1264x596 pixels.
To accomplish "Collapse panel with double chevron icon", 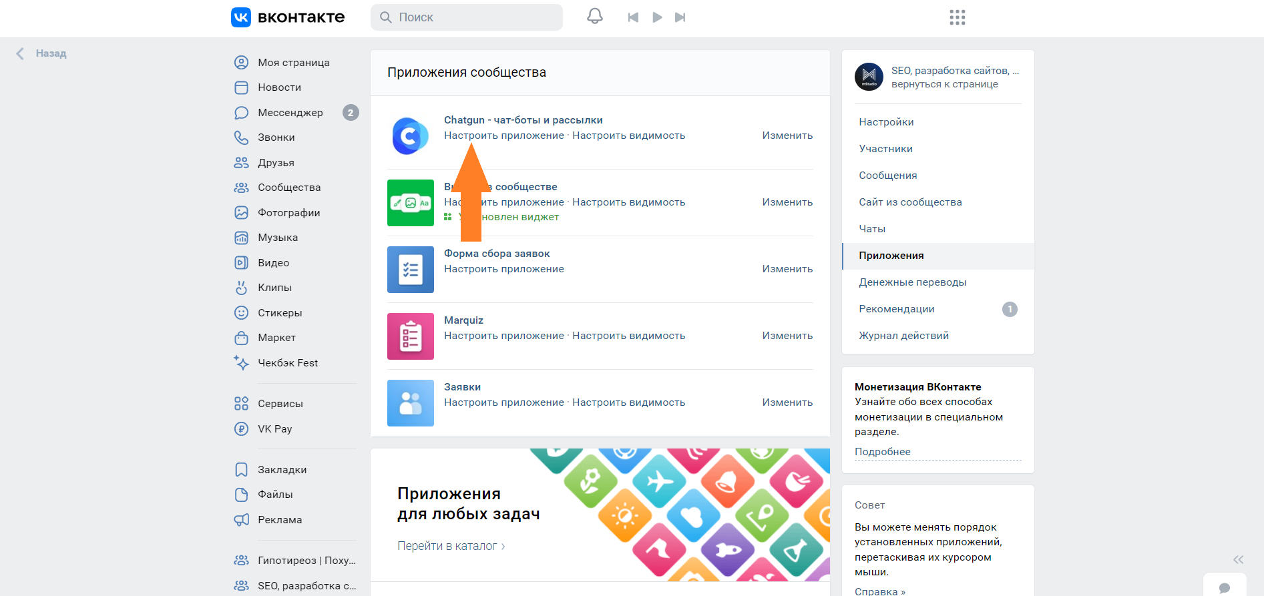I will 1238,559.
